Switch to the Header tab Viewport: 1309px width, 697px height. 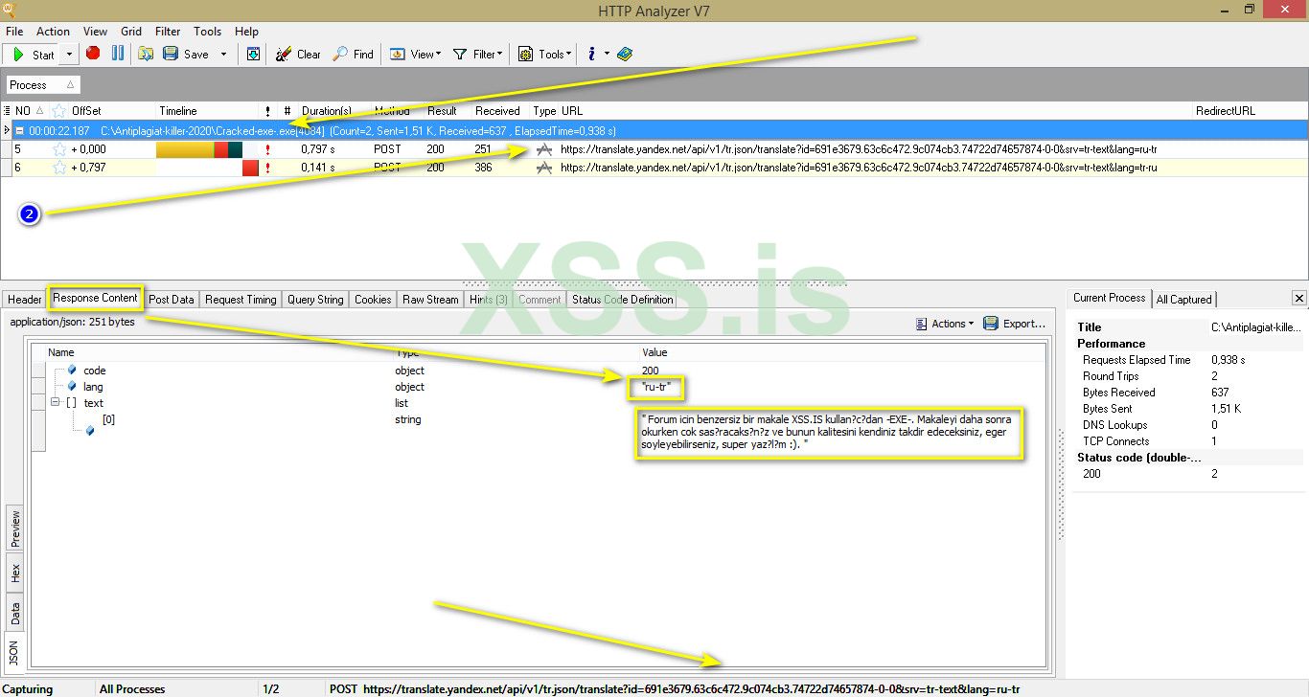pos(25,300)
